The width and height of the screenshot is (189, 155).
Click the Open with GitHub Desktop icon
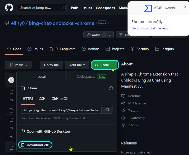[x=23, y=131]
